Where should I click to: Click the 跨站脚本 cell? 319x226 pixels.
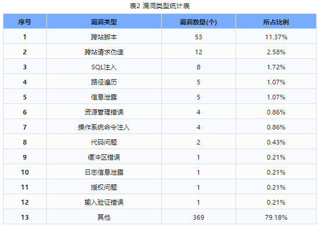coord(104,37)
